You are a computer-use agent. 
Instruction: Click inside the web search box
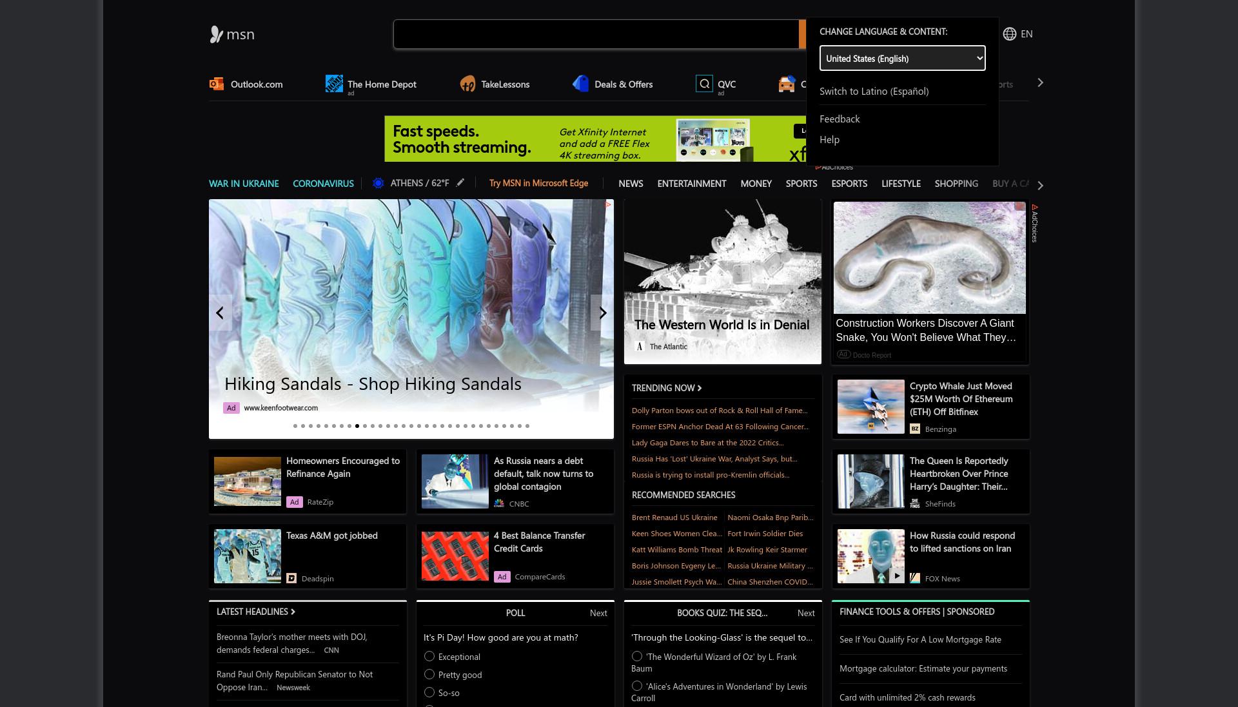(596, 34)
